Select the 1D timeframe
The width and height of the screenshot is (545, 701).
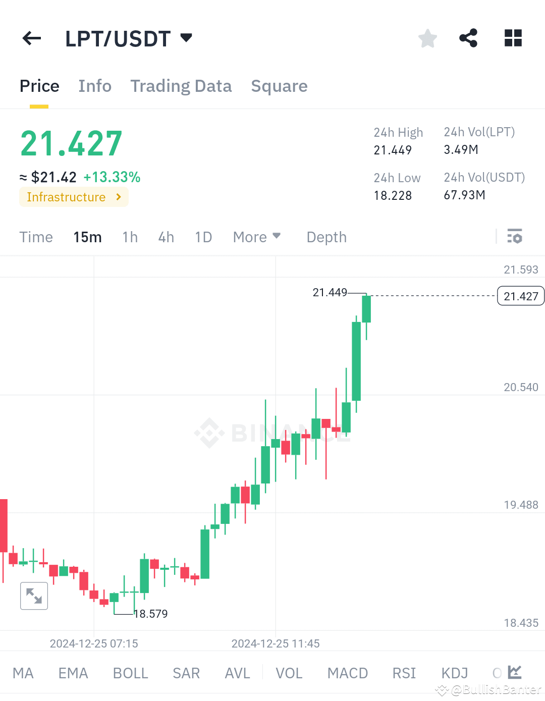tap(203, 237)
